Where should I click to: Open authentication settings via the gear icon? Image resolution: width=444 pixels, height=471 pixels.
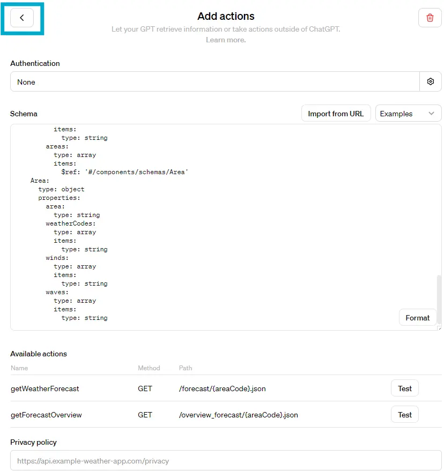point(430,81)
